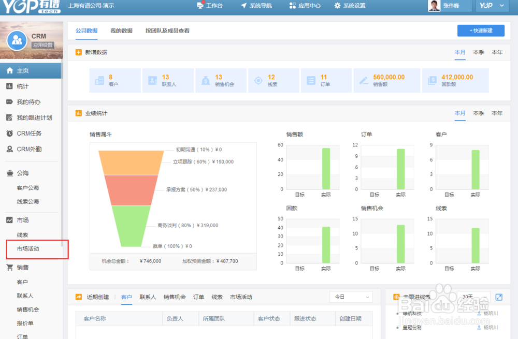
Task: Select 本月 in 新增数据 panel
Action: pyautogui.click(x=460, y=52)
